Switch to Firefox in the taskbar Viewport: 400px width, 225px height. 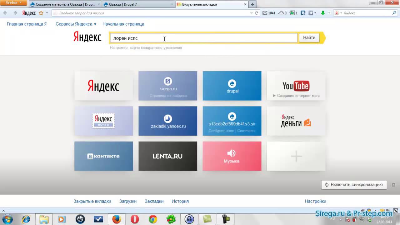(117, 219)
